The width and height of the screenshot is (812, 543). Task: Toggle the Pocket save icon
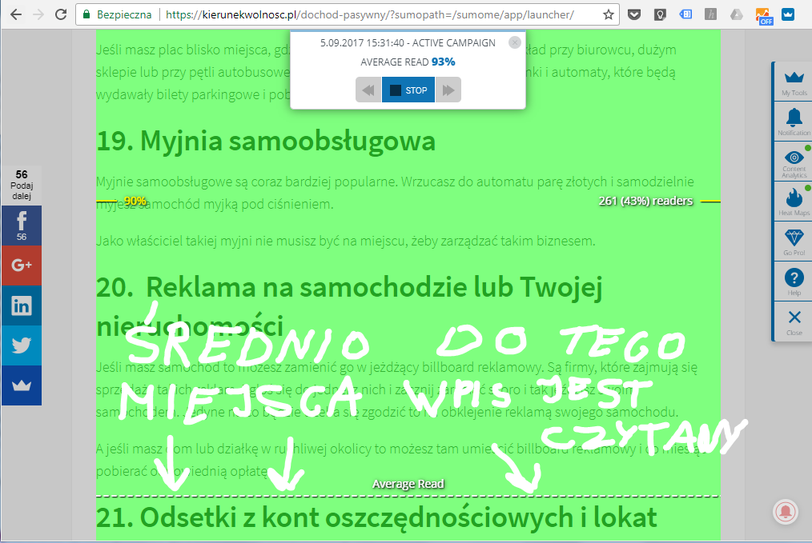tap(633, 14)
